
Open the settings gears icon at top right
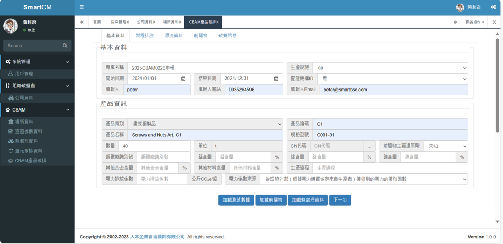pyautogui.click(x=493, y=7)
